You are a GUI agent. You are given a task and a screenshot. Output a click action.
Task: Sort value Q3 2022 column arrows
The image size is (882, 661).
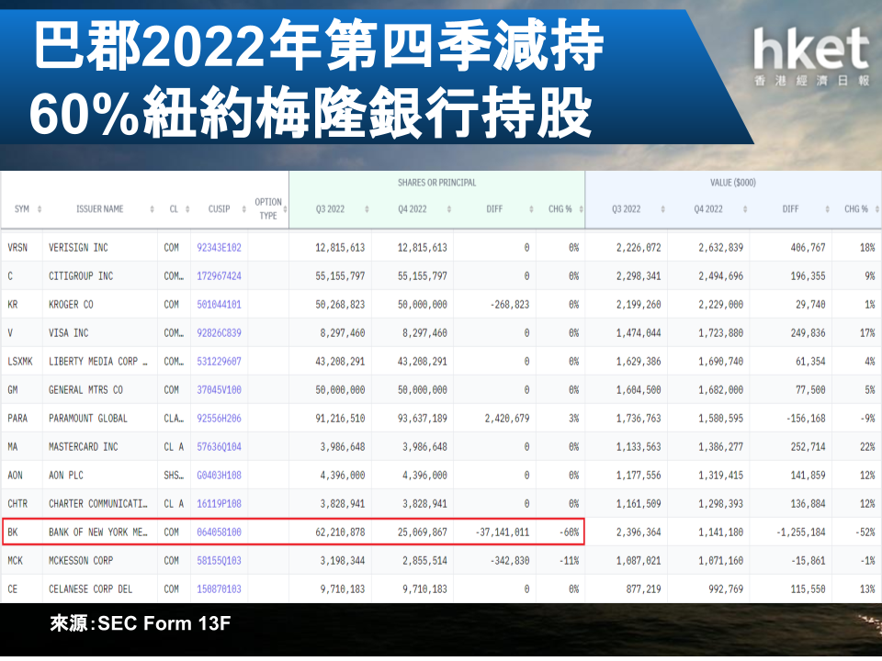coord(662,209)
